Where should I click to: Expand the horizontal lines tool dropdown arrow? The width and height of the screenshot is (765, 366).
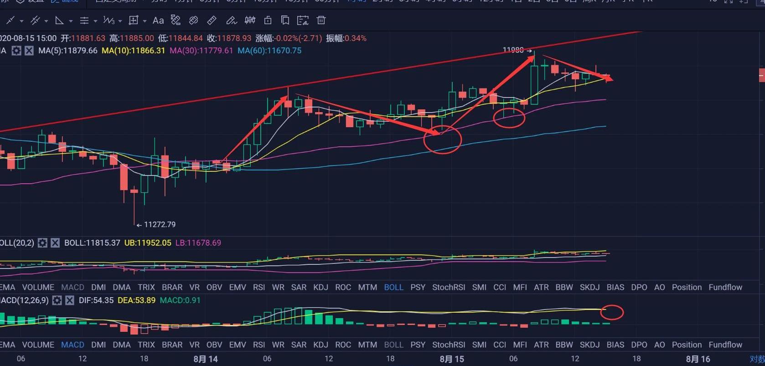(x=95, y=21)
